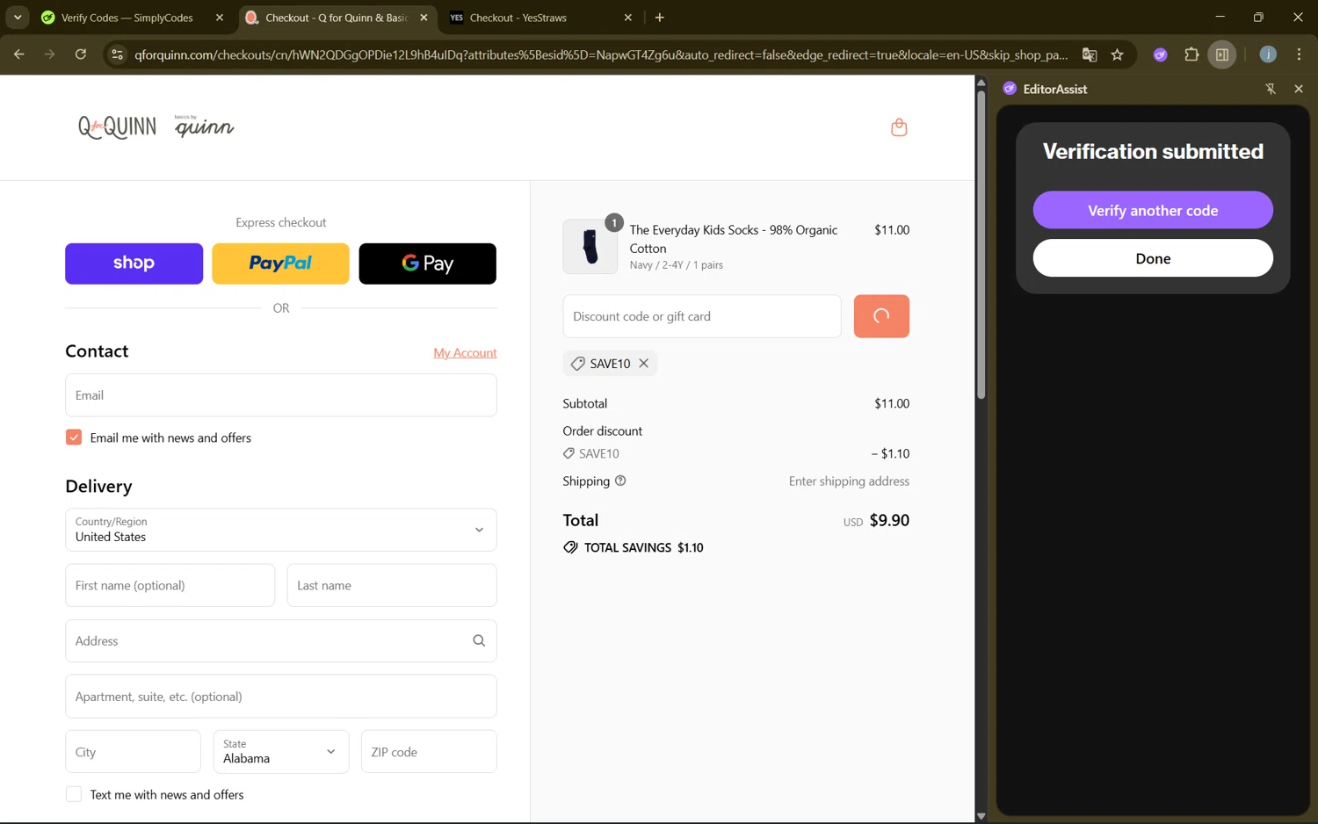Click the basics by quinn logo

pos(204,126)
